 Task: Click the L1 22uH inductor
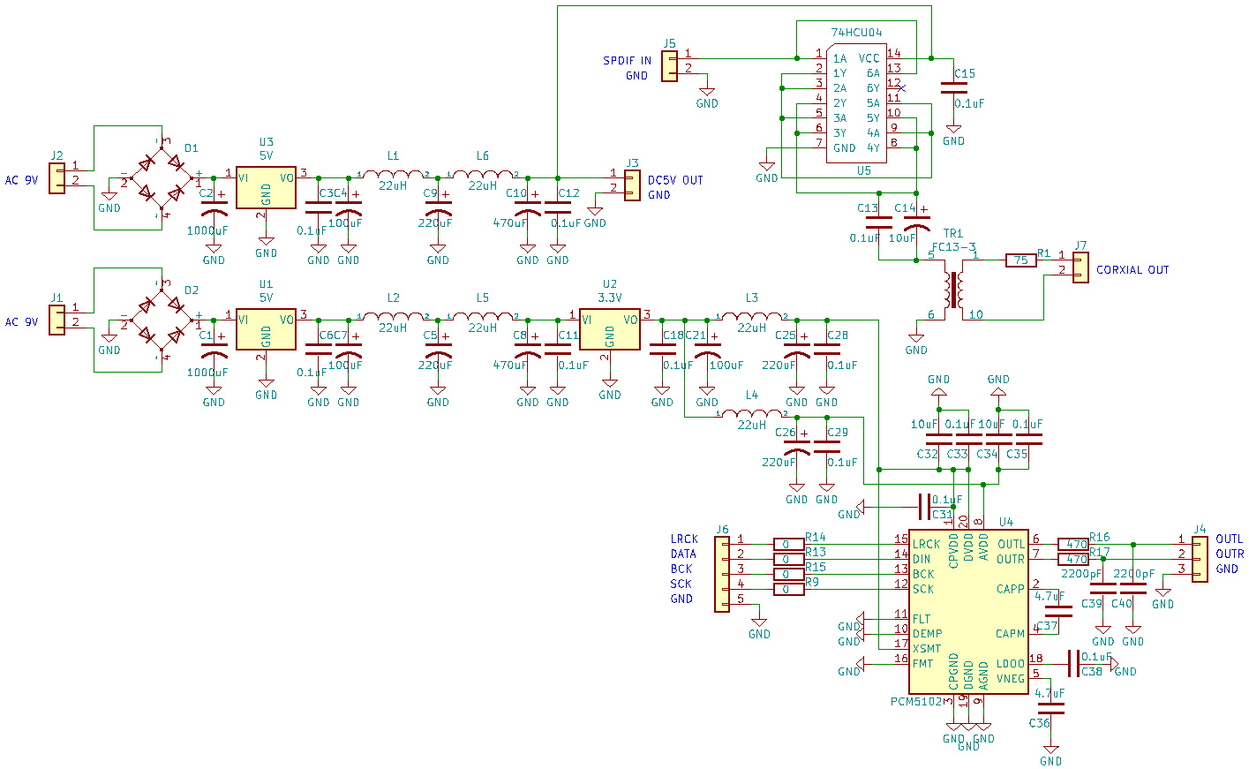pyautogui.click(x=393, y=173)
